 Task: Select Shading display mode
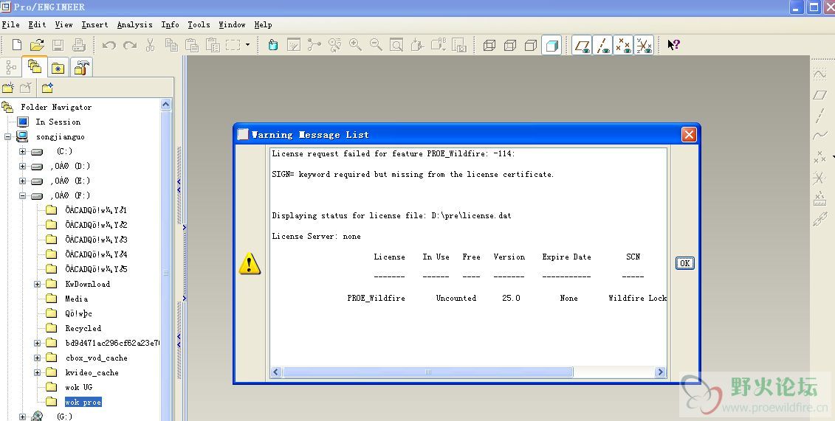pos(551,46)
